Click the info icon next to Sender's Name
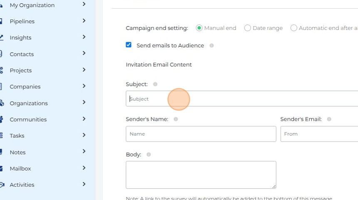The height and width of the screenshot is (200, 358). [176, 119]
